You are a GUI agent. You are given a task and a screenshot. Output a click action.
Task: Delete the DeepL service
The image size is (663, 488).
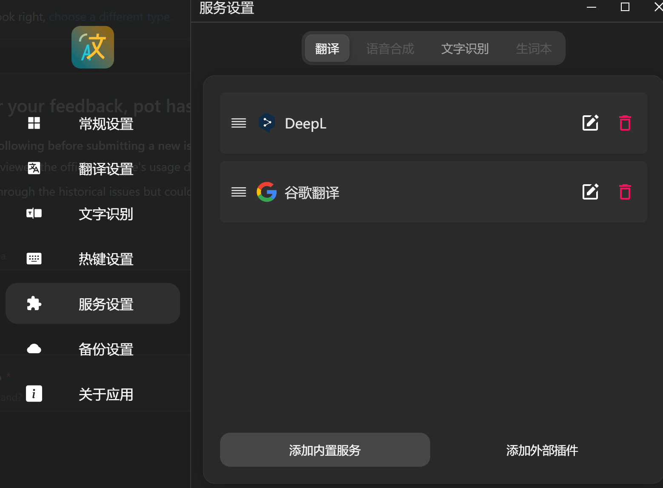click(625, 123)
